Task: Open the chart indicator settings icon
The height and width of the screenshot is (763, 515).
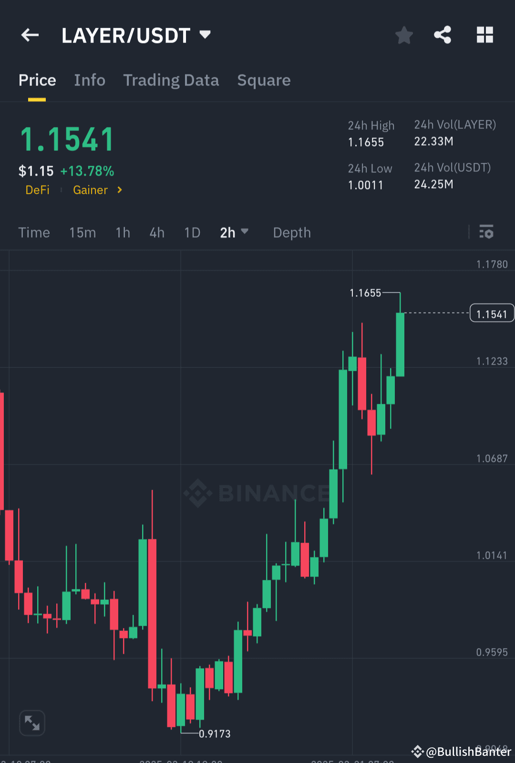Action: pyautogui.click(x=486, y=232)
